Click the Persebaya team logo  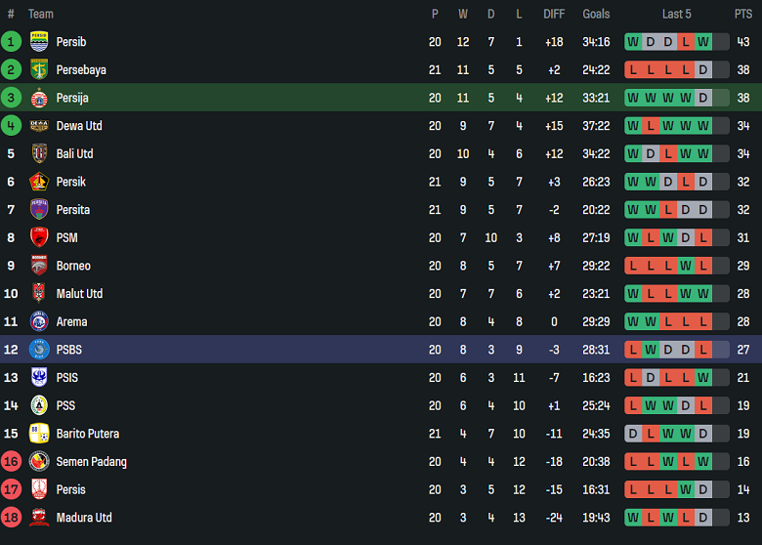pos(39,69)
